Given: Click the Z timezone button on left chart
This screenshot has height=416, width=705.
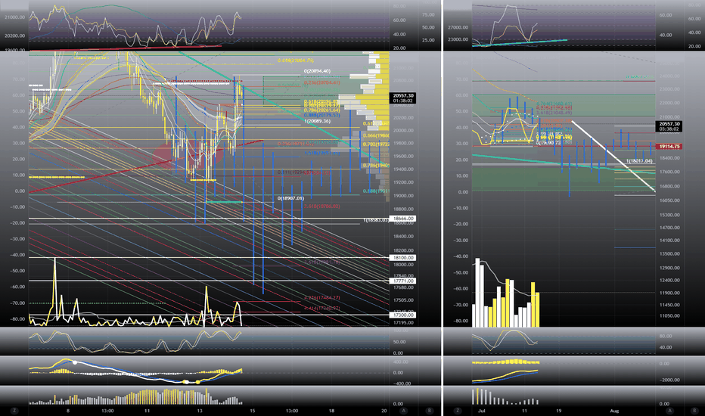Looking at the screenshot, I should (x=14, y=411).
